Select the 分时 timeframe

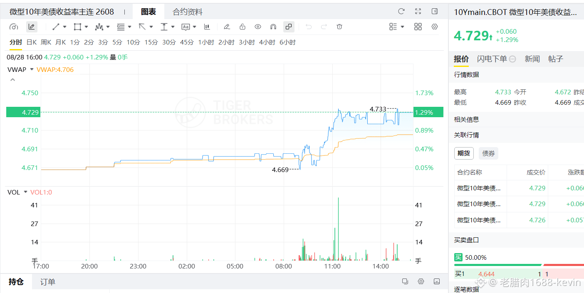point(16,42)
